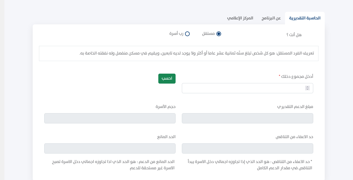Decrease income with the stepper down arrow

coord(307,89)
